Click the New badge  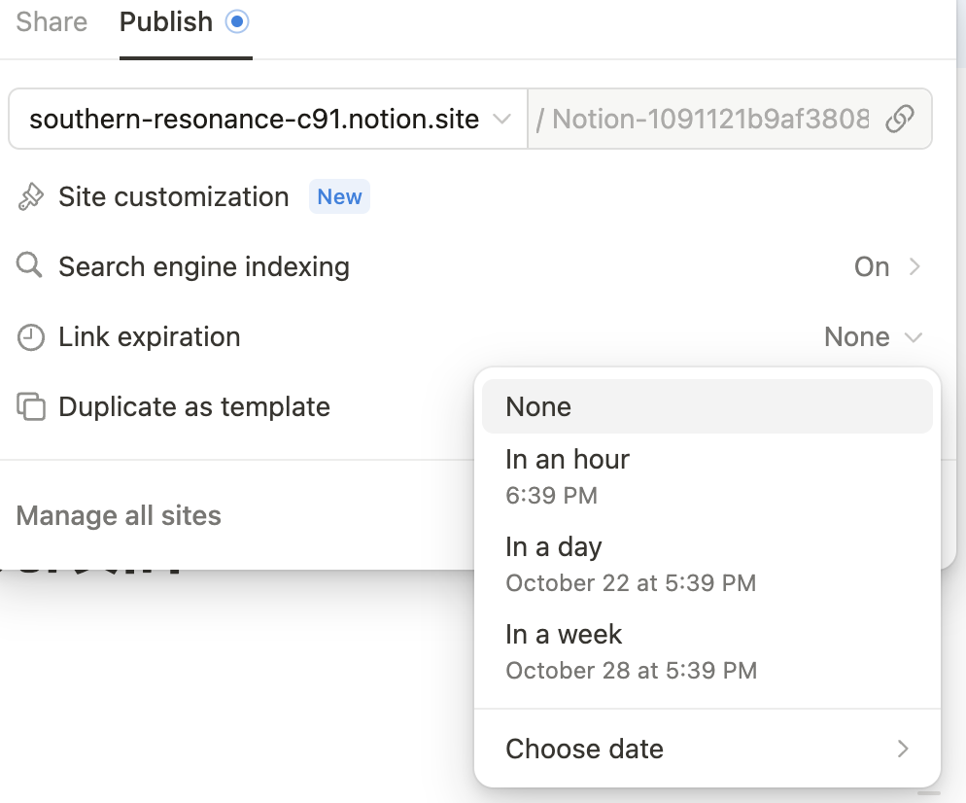point(339,197)
